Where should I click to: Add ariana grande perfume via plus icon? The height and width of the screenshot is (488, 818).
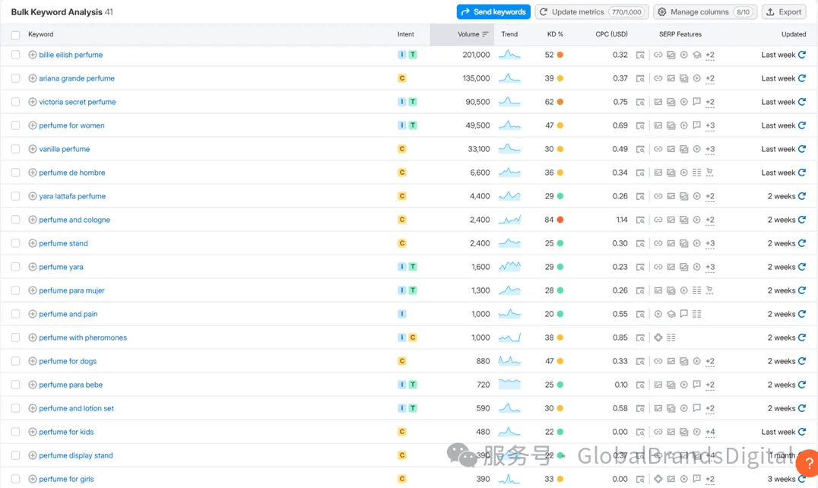tap(33, 78)
